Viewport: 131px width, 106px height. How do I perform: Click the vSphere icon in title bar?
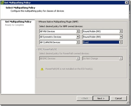click(x=2, y=3)
